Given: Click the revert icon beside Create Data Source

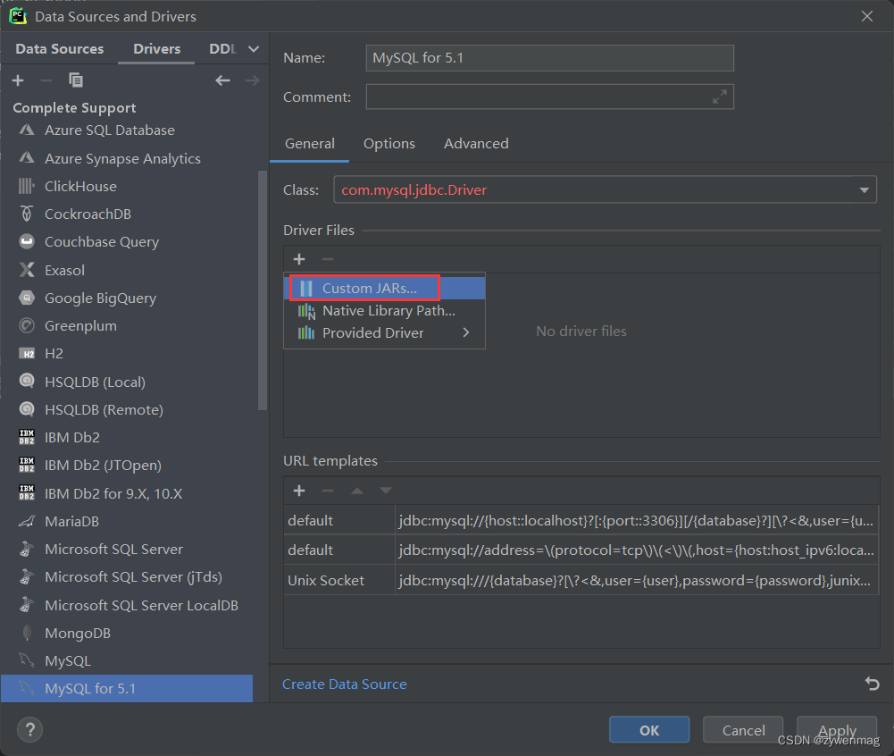Looking at the screenshot, I should (873, 684).
